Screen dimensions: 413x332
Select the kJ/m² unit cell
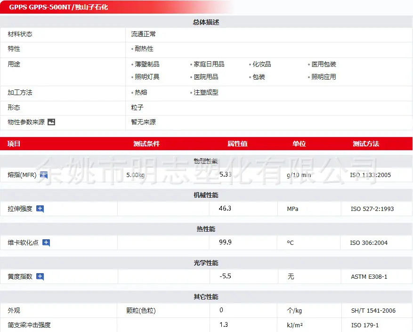[x=295, y=325]
